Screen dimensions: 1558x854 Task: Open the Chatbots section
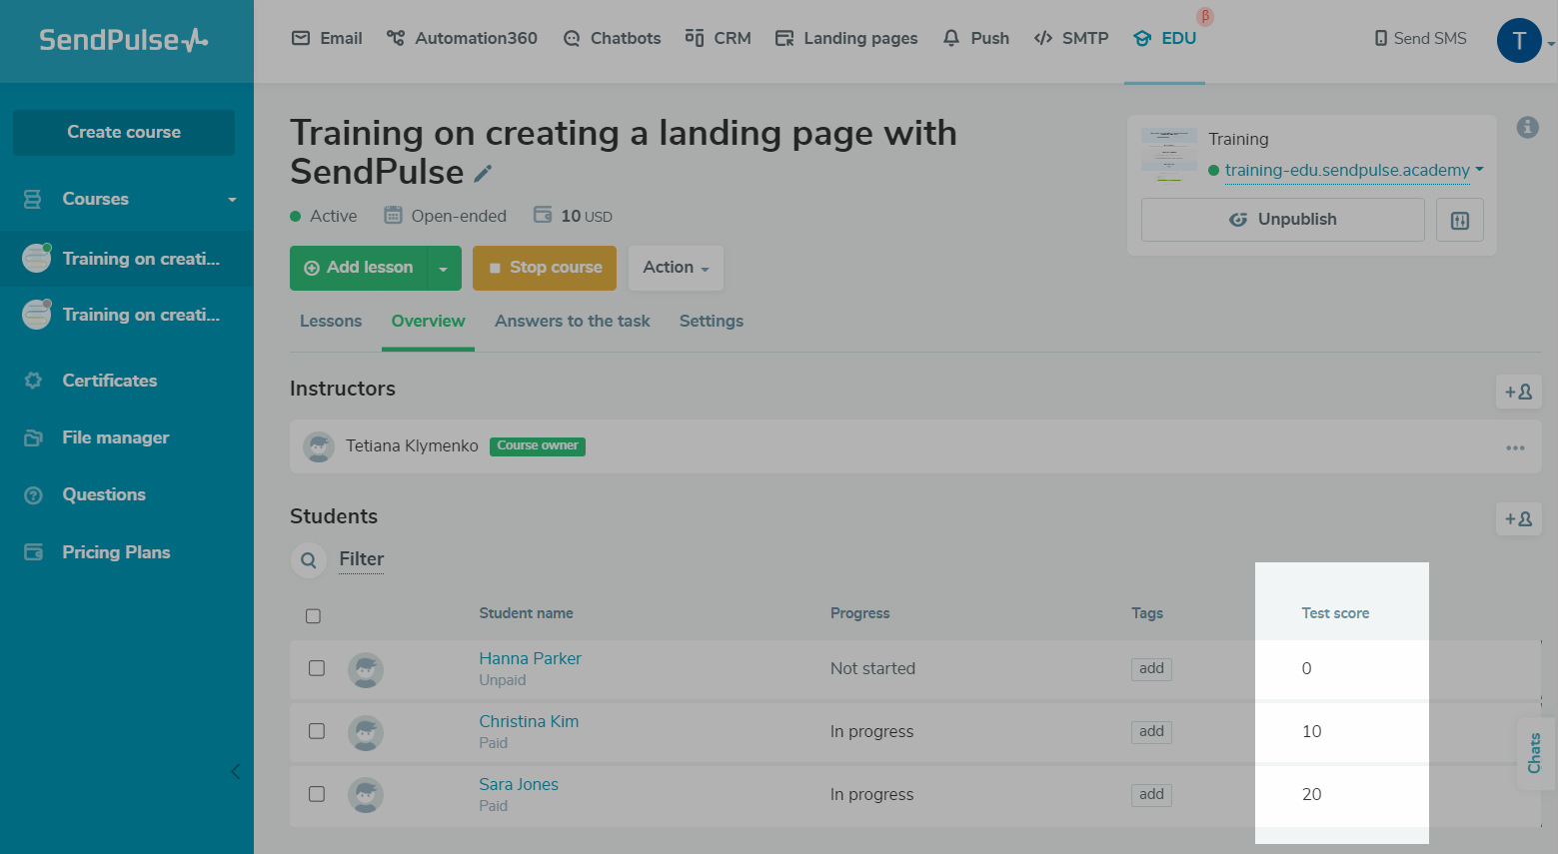[x=612, y=38]
